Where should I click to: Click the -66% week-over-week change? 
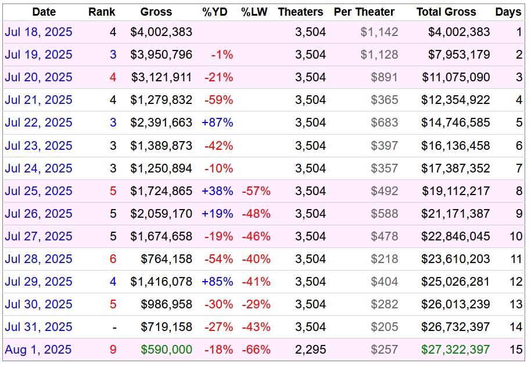point(256,350)
